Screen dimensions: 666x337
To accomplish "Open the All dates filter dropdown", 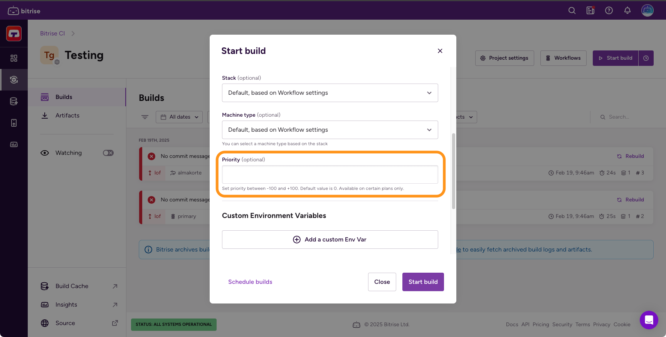I will point(179,117).
